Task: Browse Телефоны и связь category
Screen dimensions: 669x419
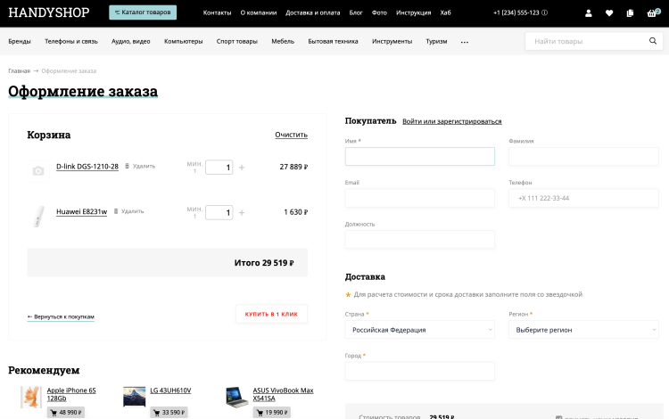Action: coord(71,41)
